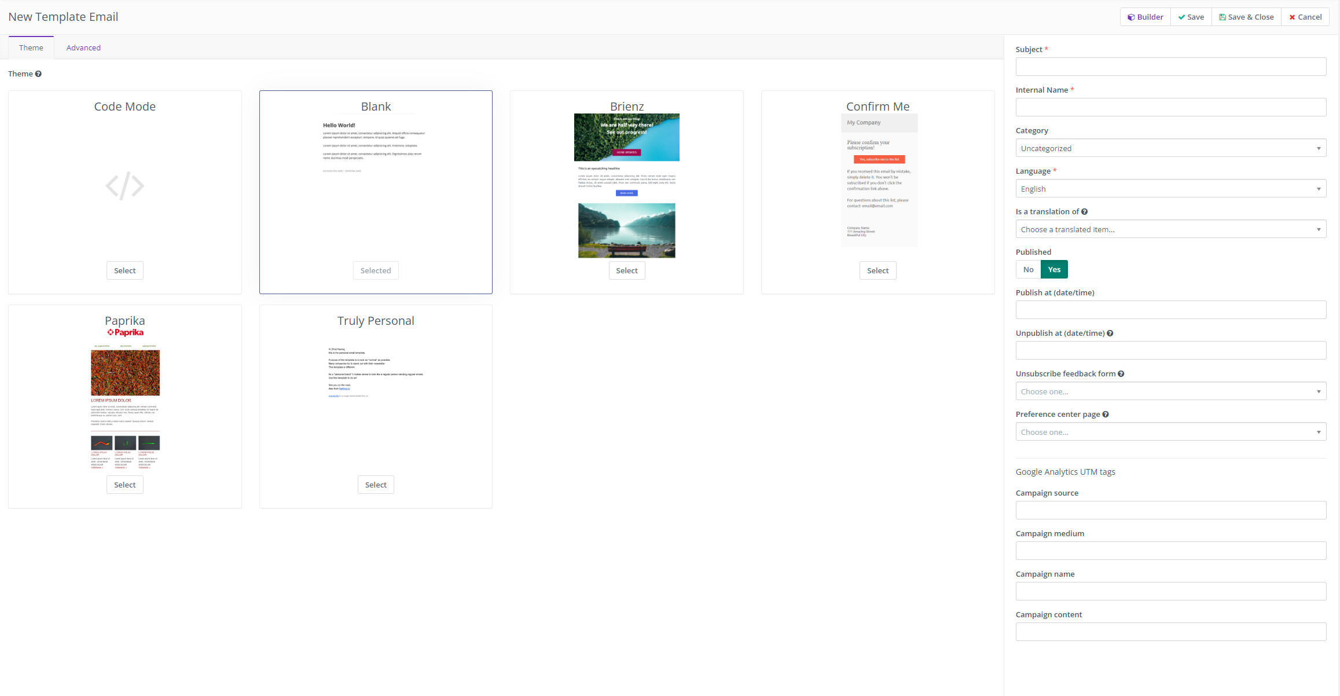Open the Builder with cube icon
This screenshot has height=696, width=1340.
click(1145, 17)
